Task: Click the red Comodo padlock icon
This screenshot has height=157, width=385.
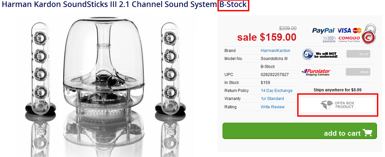Action: click(369, 35)
